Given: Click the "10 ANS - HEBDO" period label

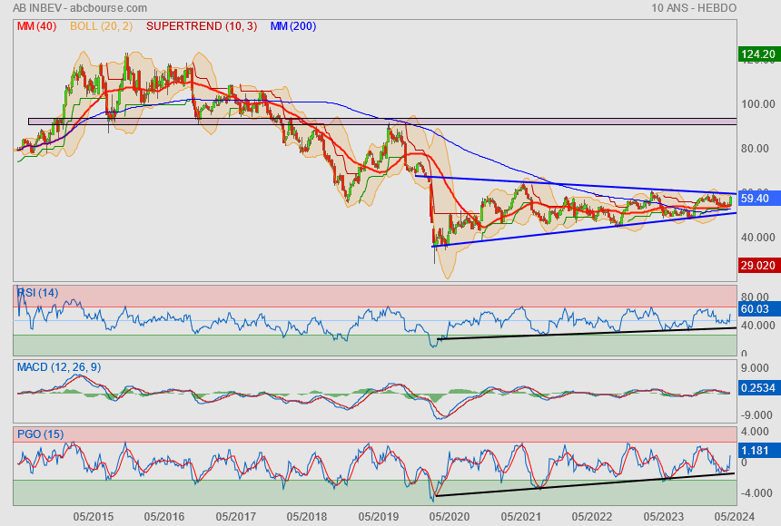Looking at the screenshot, I should click(693, 8).
